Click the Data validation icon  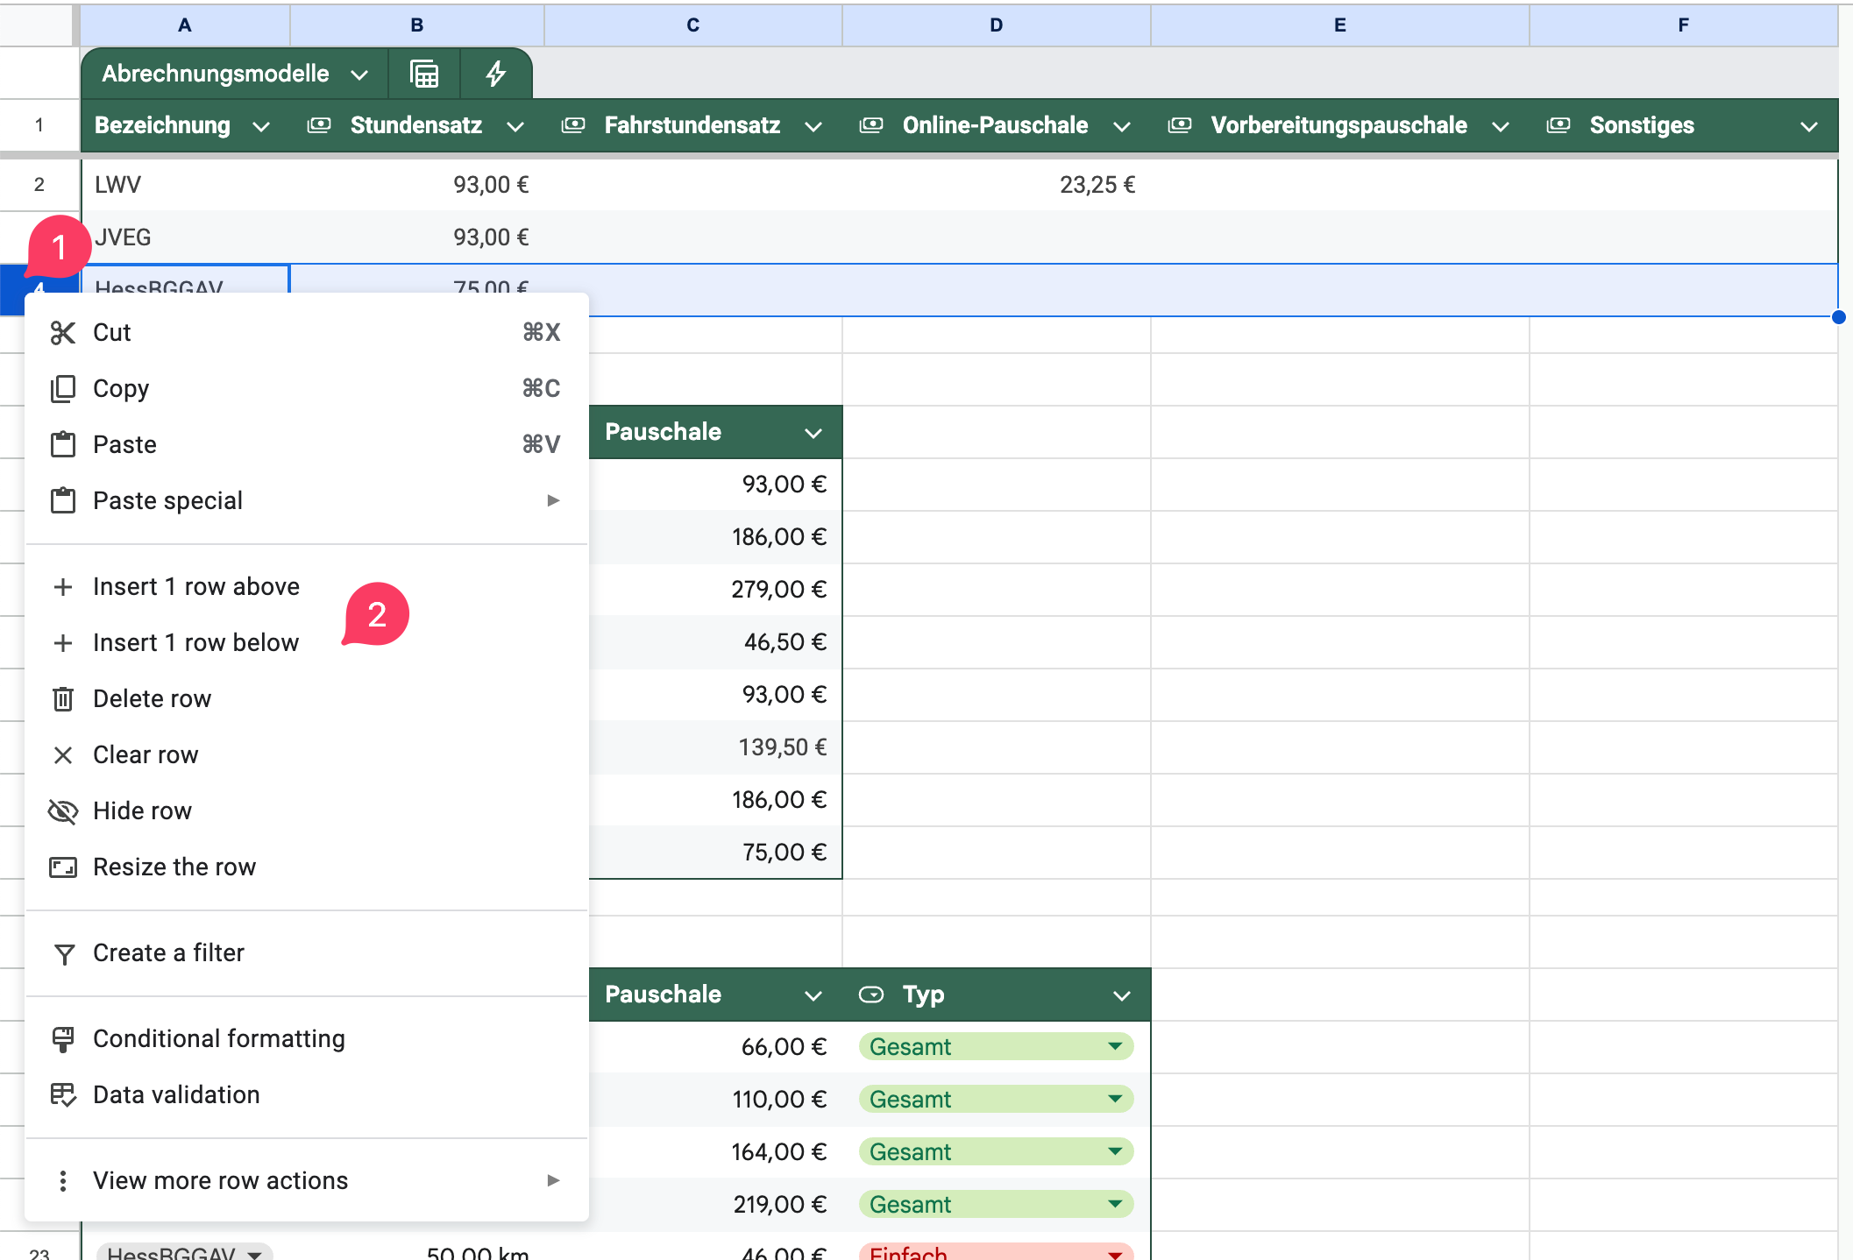[x=62, y=1095]
